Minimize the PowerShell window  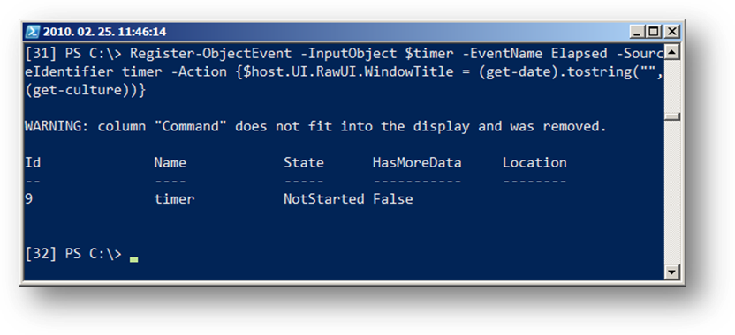[636, 32]
